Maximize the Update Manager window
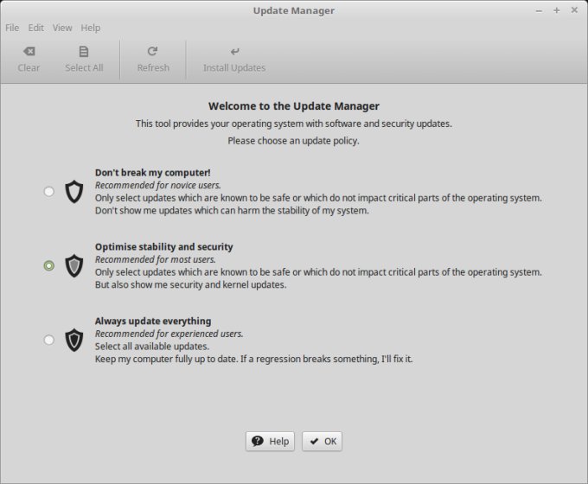This screenshot has width=588, height=484. pyautogui.click(x=557, y=10)
